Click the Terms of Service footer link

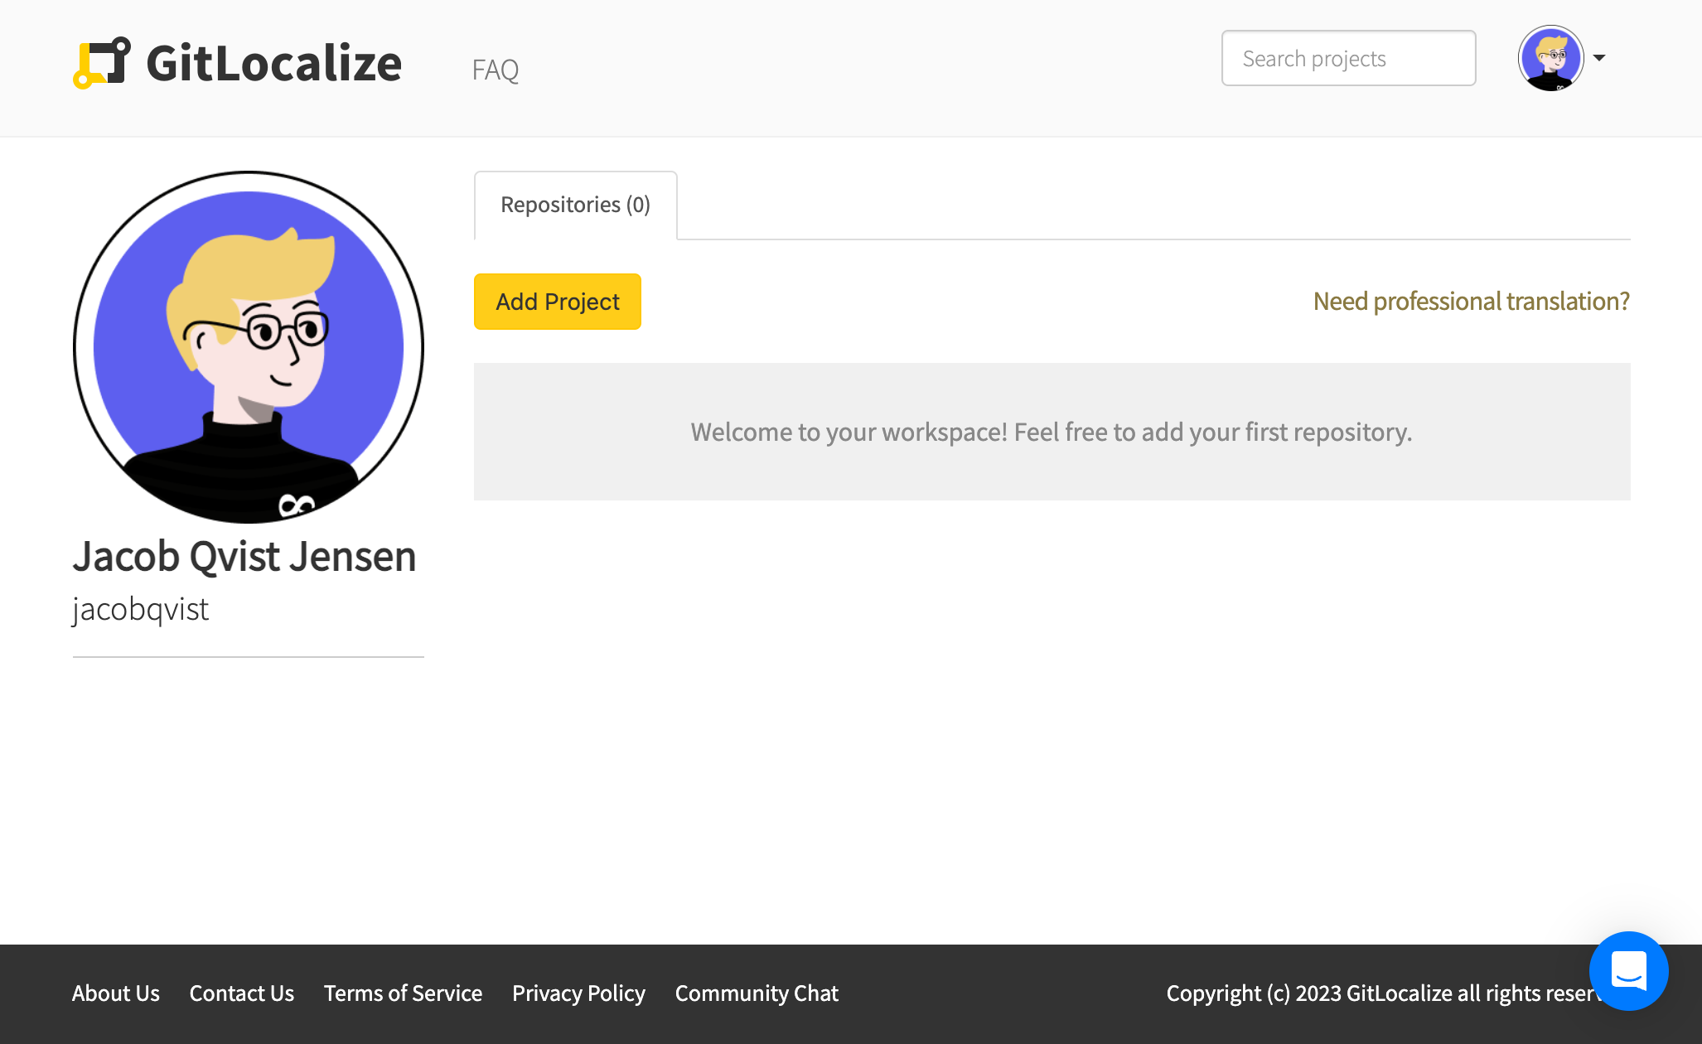403,993
